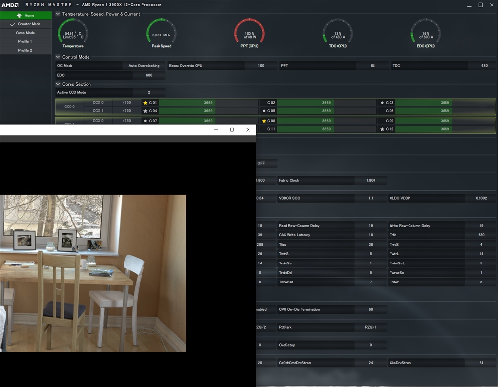This screenshot has width=498, height=387.
Task: Click the CCD 0 label
Action: [70, 106]
